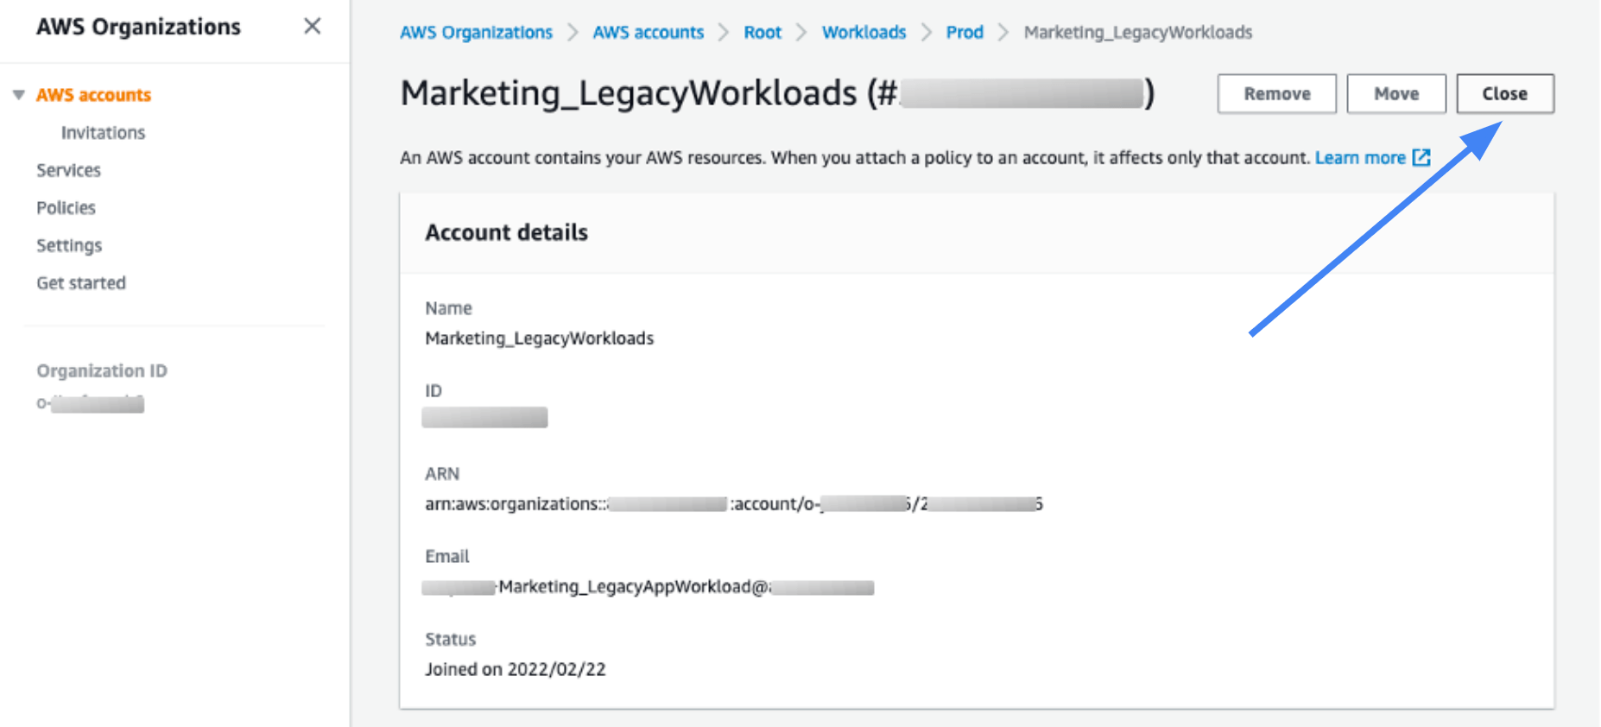This screenshot has width=1601, height=727.
Task: Click the Marketing_LegacyWorkloads breadcrumb text
Action: coord(1138,33)
